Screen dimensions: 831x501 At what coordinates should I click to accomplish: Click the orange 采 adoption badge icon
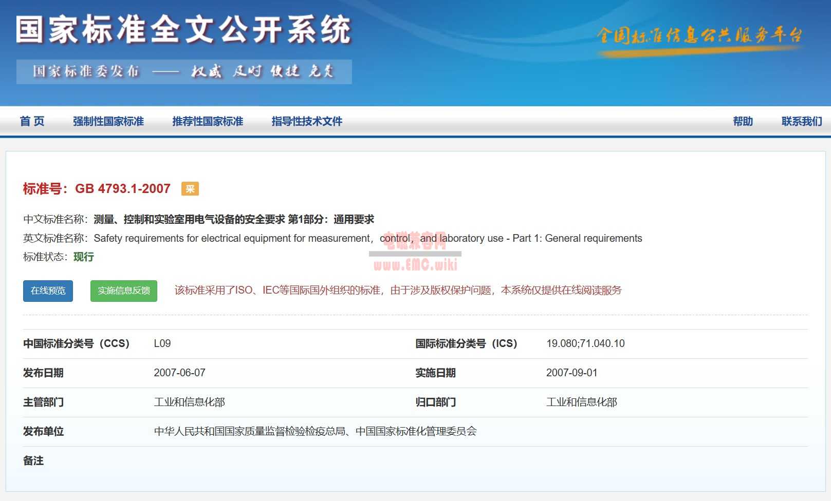tap(190, 189)
